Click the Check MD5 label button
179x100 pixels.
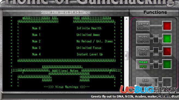point(143,52)
